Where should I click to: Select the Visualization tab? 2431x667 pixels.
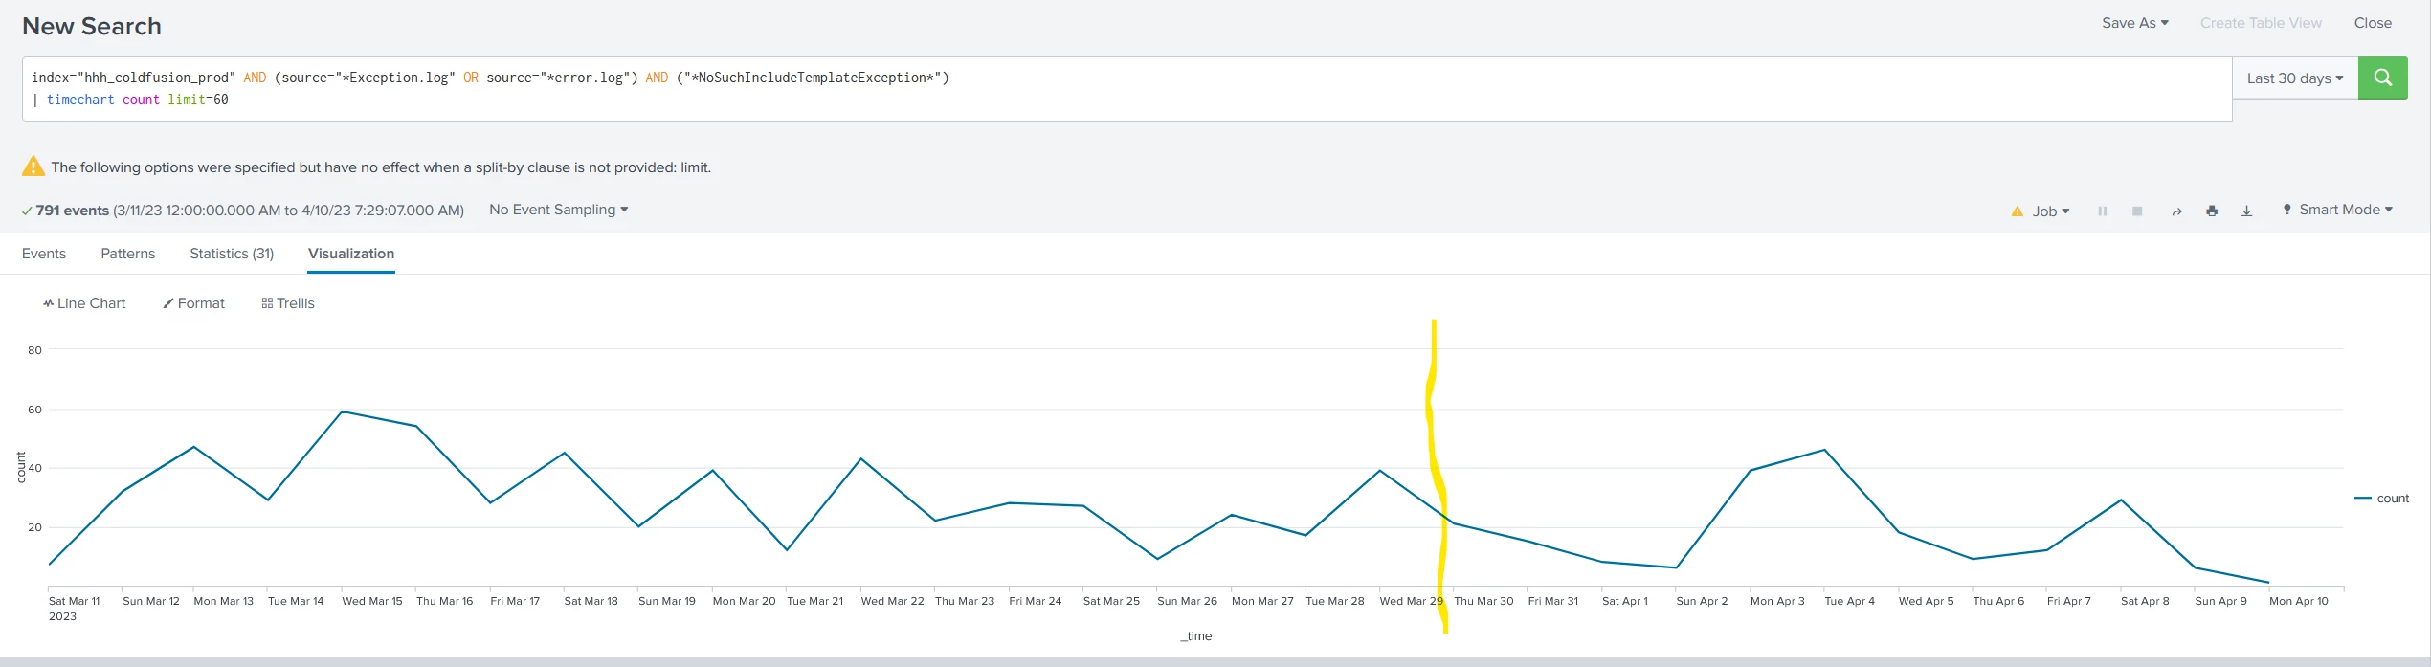pyautogui.click(x=351, y=254)
